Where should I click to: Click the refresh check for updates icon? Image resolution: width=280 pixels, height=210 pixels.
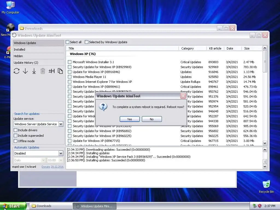[16, 71]
